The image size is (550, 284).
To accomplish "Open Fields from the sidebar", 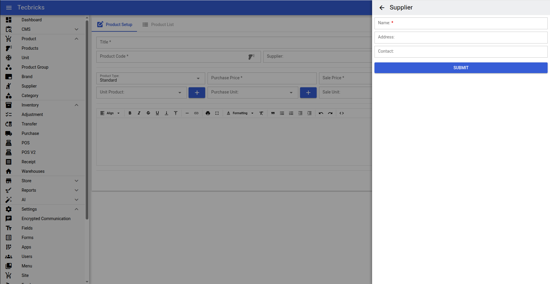I will (x=42, y=228).
